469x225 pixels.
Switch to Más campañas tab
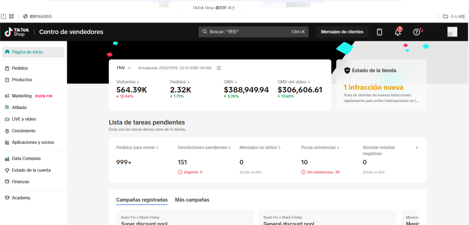[x=192, y=200]
